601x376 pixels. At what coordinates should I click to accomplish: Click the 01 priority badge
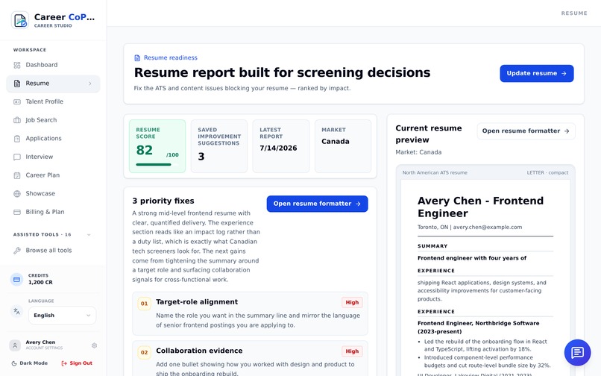144,304
